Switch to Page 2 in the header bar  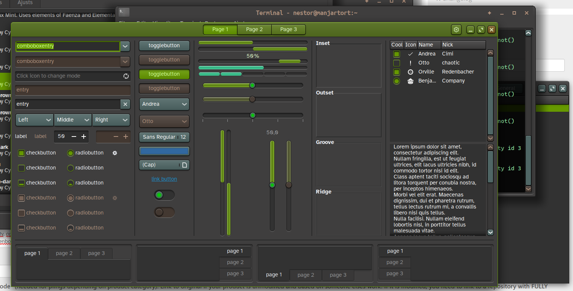[254, 30]
